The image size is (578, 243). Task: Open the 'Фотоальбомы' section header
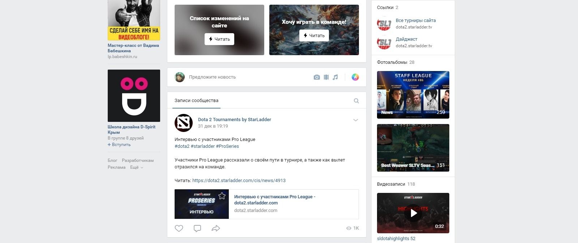pyautogui.click(x=392, y=62)
